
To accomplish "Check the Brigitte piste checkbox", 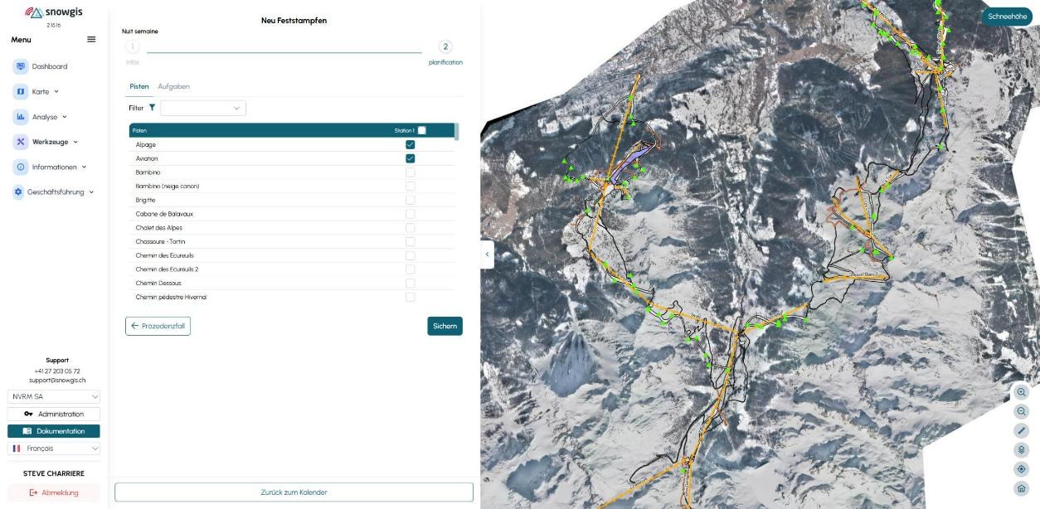I will click(410, 200).
